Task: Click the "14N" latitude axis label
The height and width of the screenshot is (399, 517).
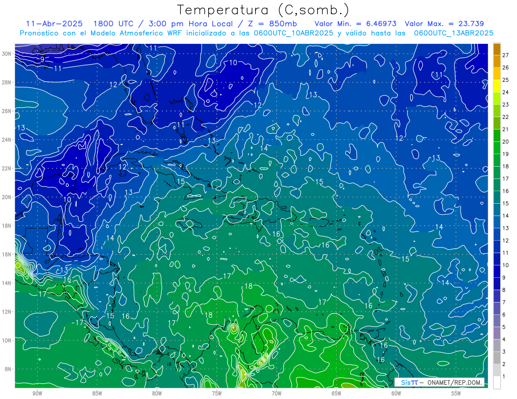Action: (x=6, y=283)
